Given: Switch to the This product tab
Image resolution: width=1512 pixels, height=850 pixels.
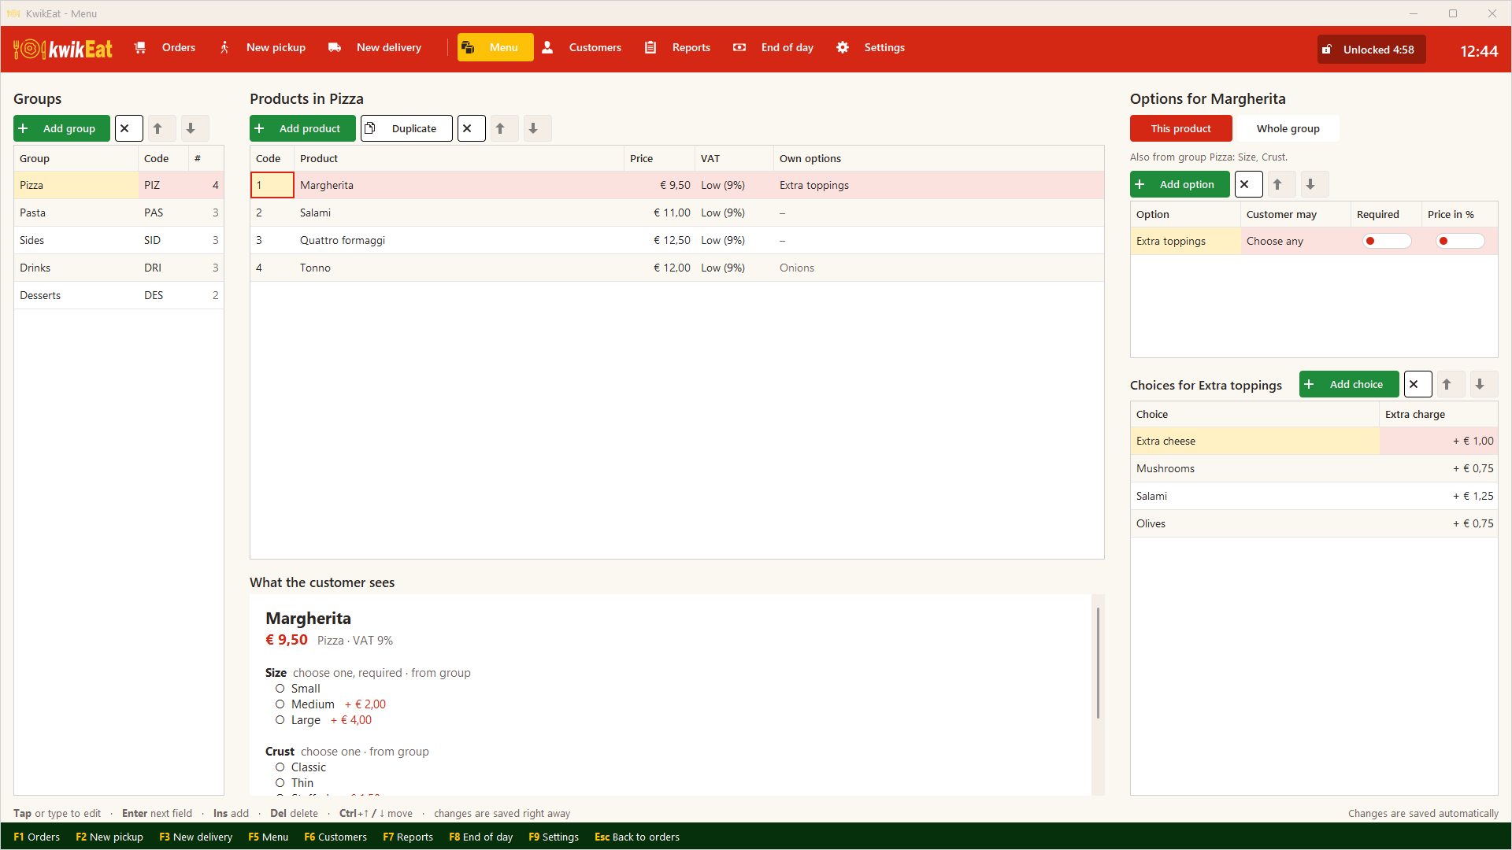Looking at the screenshot, I should tap(1180, 128).
